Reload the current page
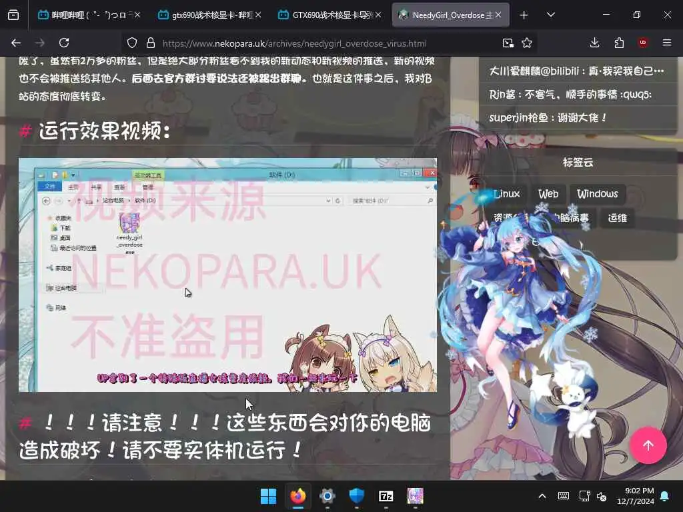Image resolution: width=683 pixels, height=512 pixels. pyautogui.click(x=64, y=43)
